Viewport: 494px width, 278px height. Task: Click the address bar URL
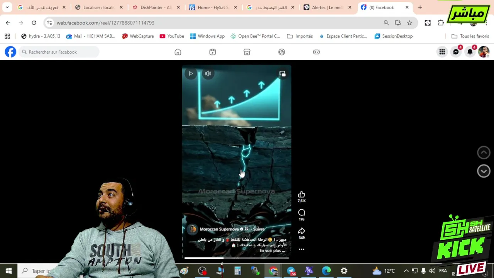(105, 23)
